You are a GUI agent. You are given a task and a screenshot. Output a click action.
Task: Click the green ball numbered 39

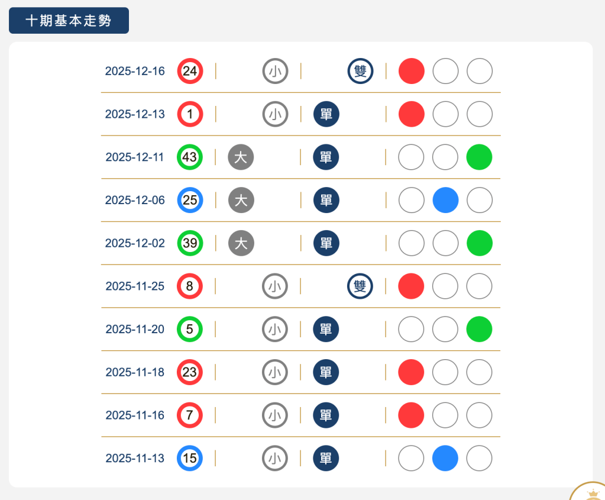point(190,243)
